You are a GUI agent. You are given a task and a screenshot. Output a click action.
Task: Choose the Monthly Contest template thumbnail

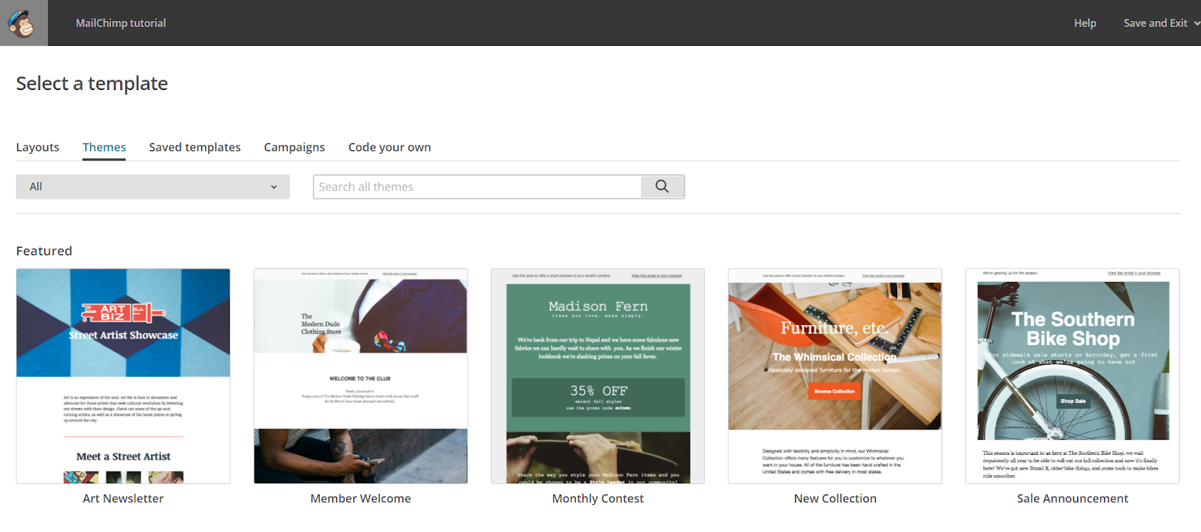pos(597,376)
